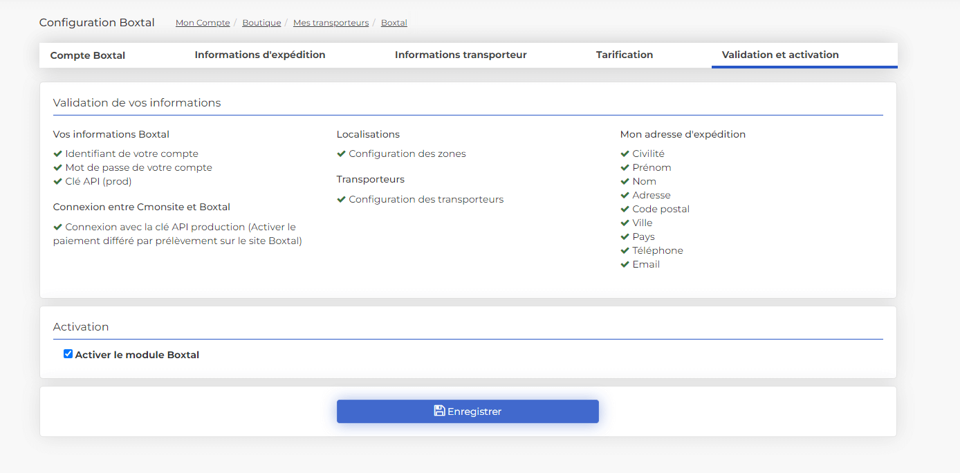Click the checkmark beside Code postal

coord(625,210)
